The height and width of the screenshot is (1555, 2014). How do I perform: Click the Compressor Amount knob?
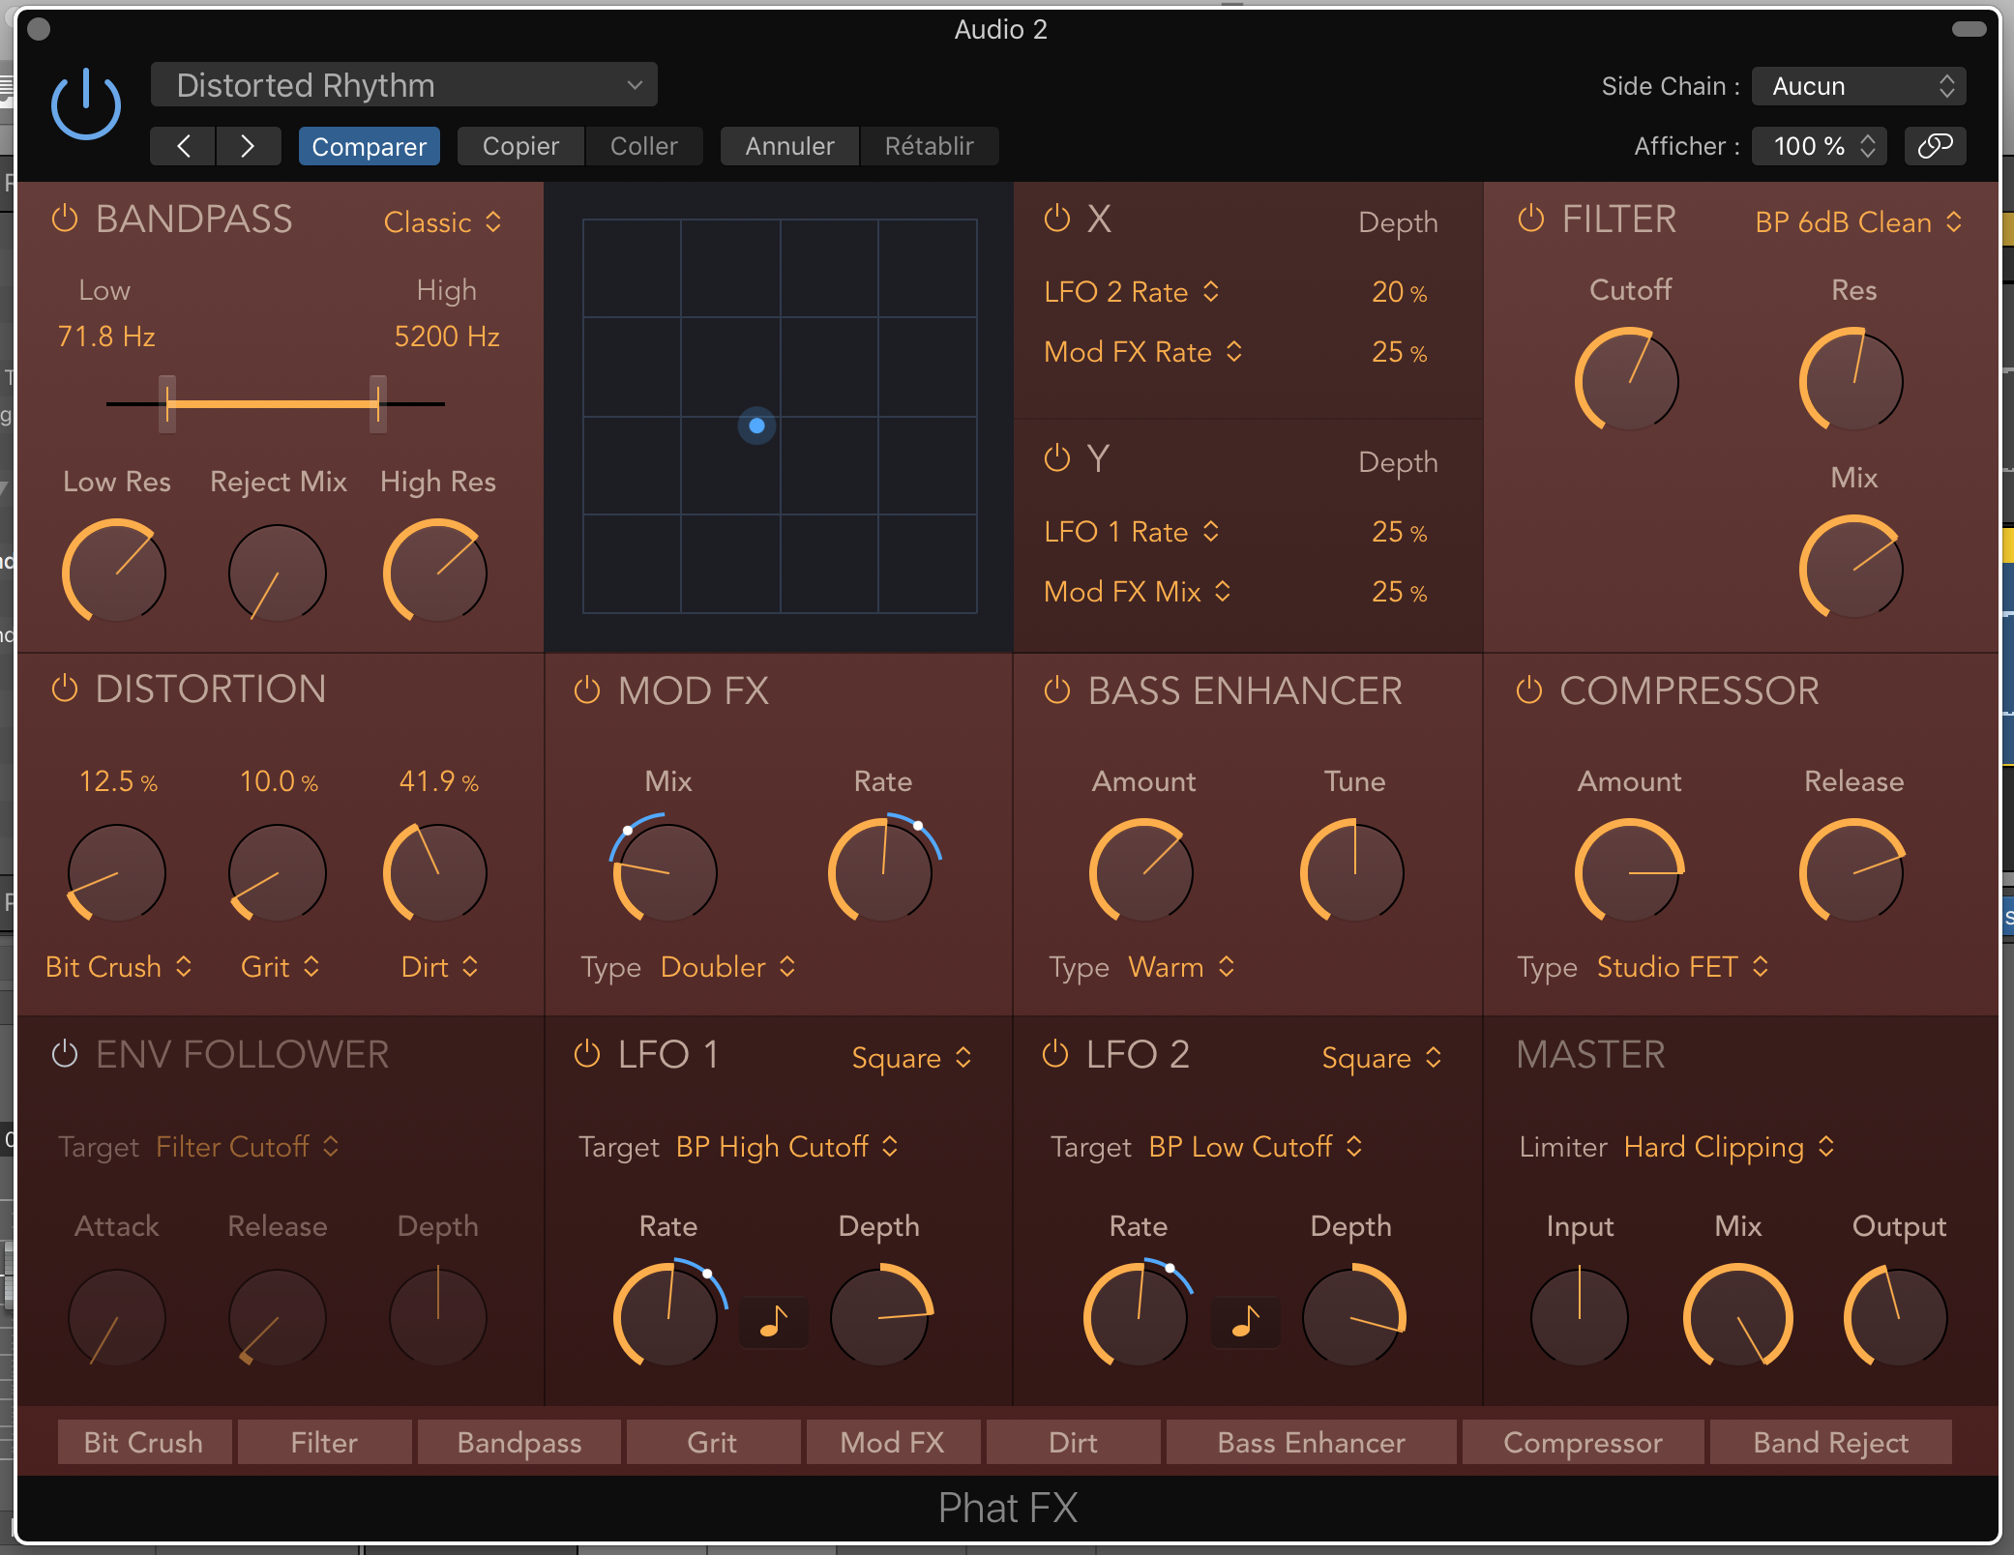click(1630, 872)
